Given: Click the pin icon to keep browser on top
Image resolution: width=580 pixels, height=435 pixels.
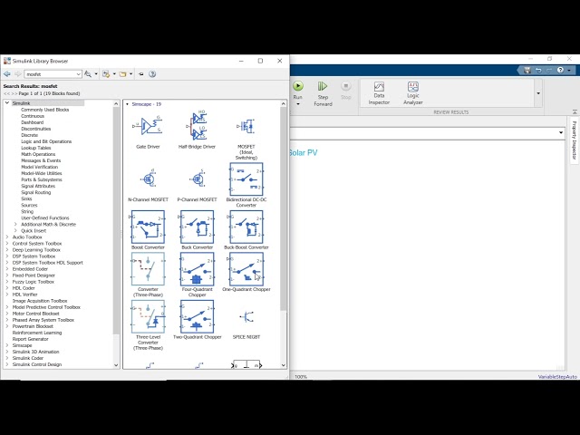Looking at the screenshot, I should (x=141, y=74).
